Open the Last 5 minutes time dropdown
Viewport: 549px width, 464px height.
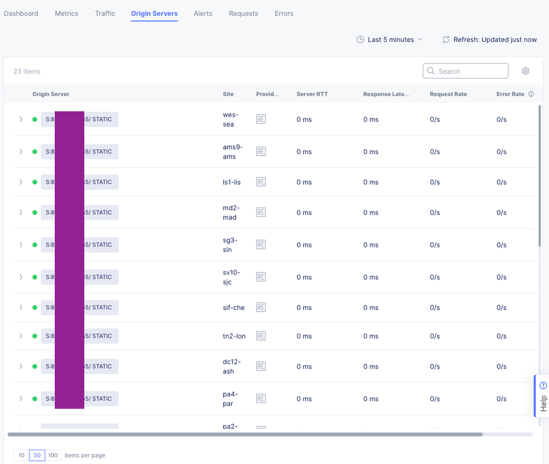point(390,39)
